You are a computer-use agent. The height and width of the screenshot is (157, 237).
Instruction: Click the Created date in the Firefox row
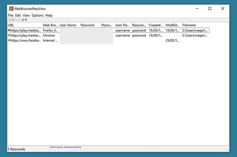156,30
